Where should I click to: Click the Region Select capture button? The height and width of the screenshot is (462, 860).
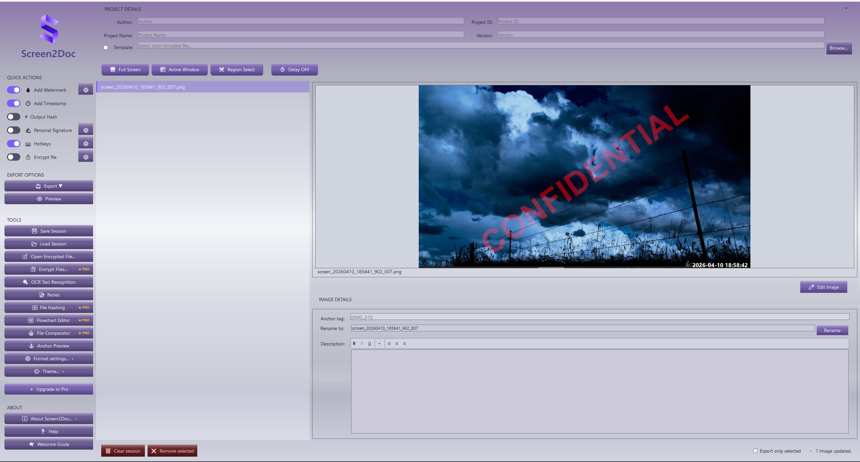pyautogui.click(x=237, y=70)
